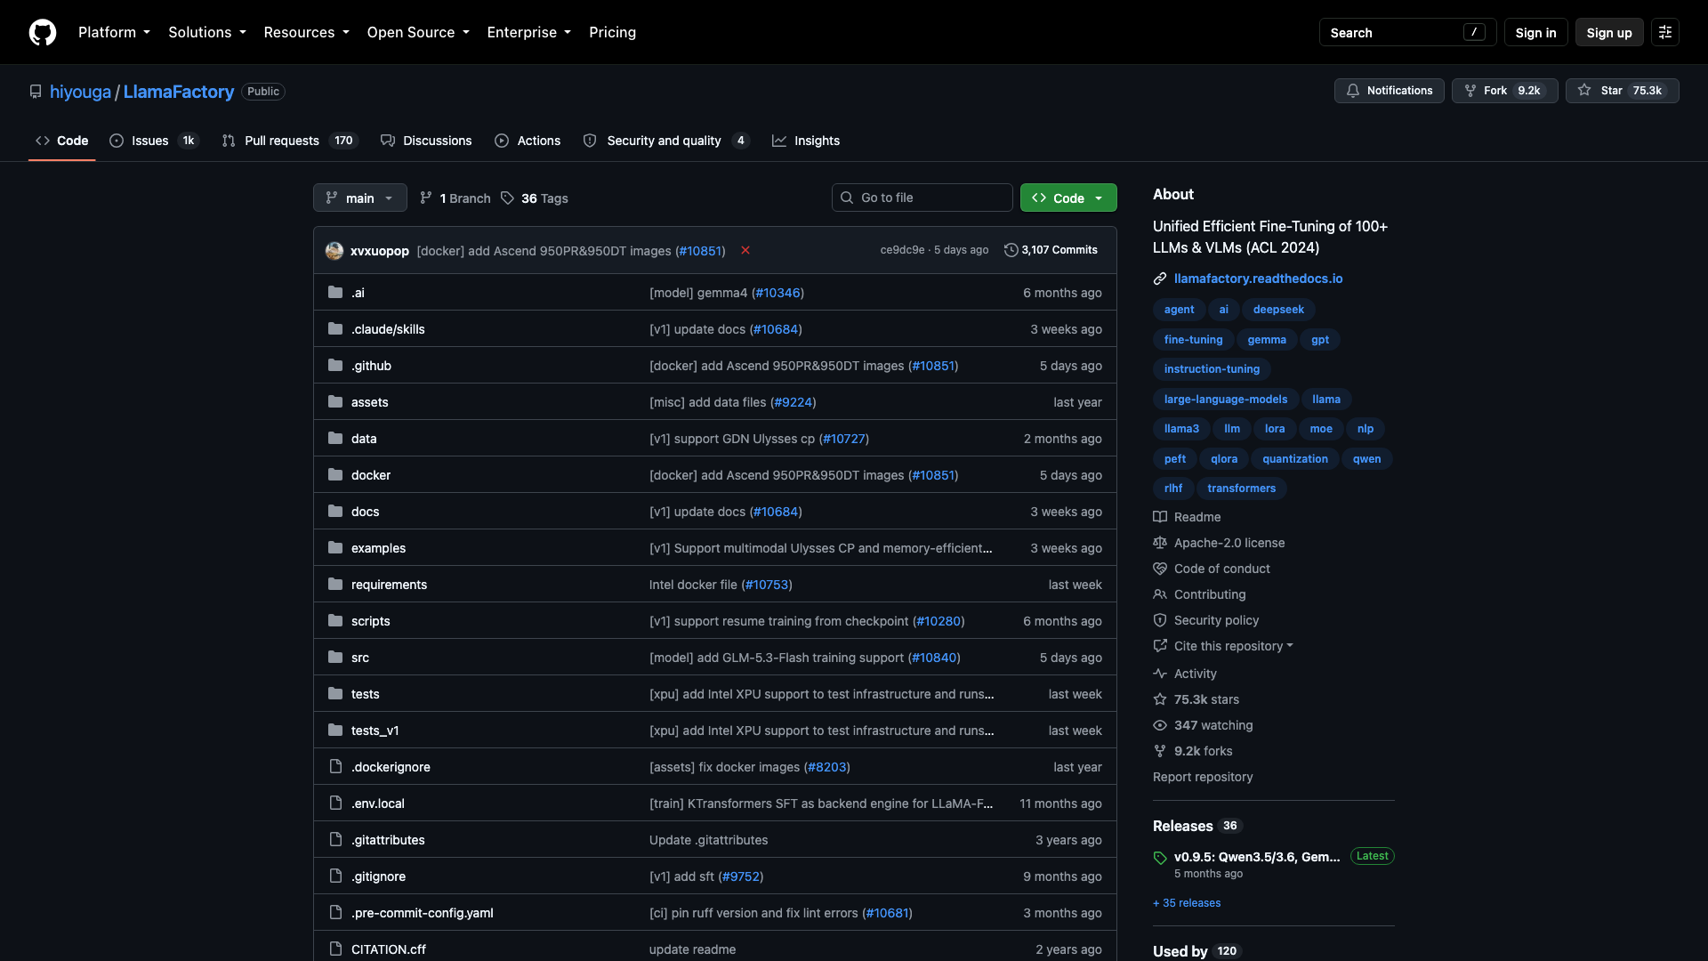
Task: Open commit link #10840
Action: pos(934,658)
